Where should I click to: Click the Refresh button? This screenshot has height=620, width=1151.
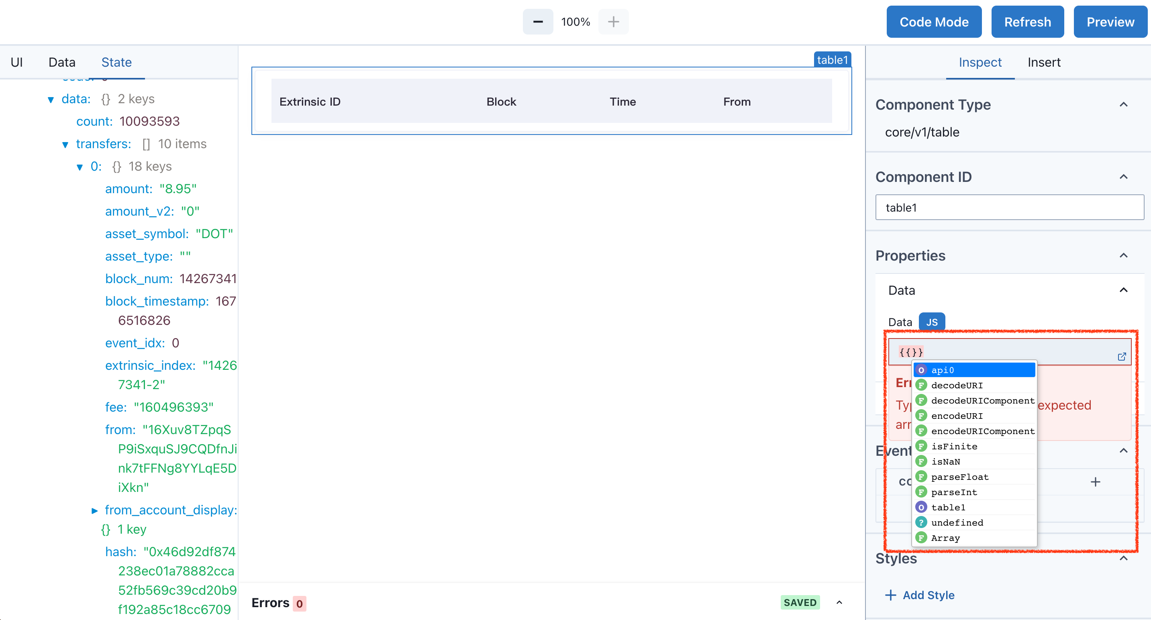coord(1027,22)
